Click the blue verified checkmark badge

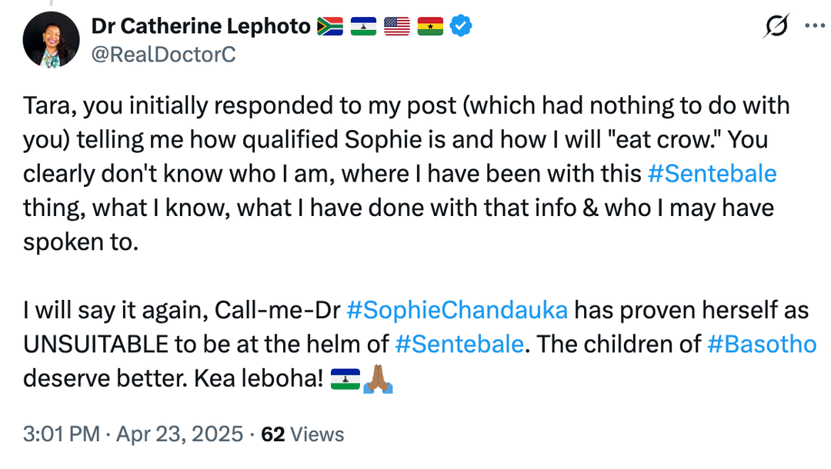click(460, 27)
